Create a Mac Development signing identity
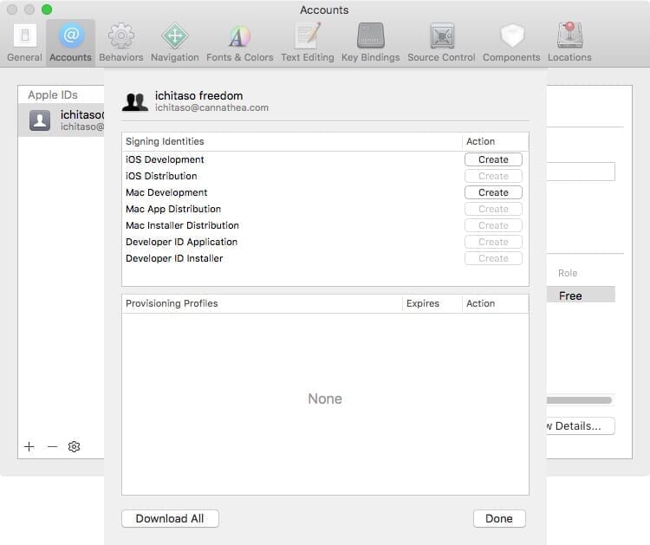 [493, 192]
